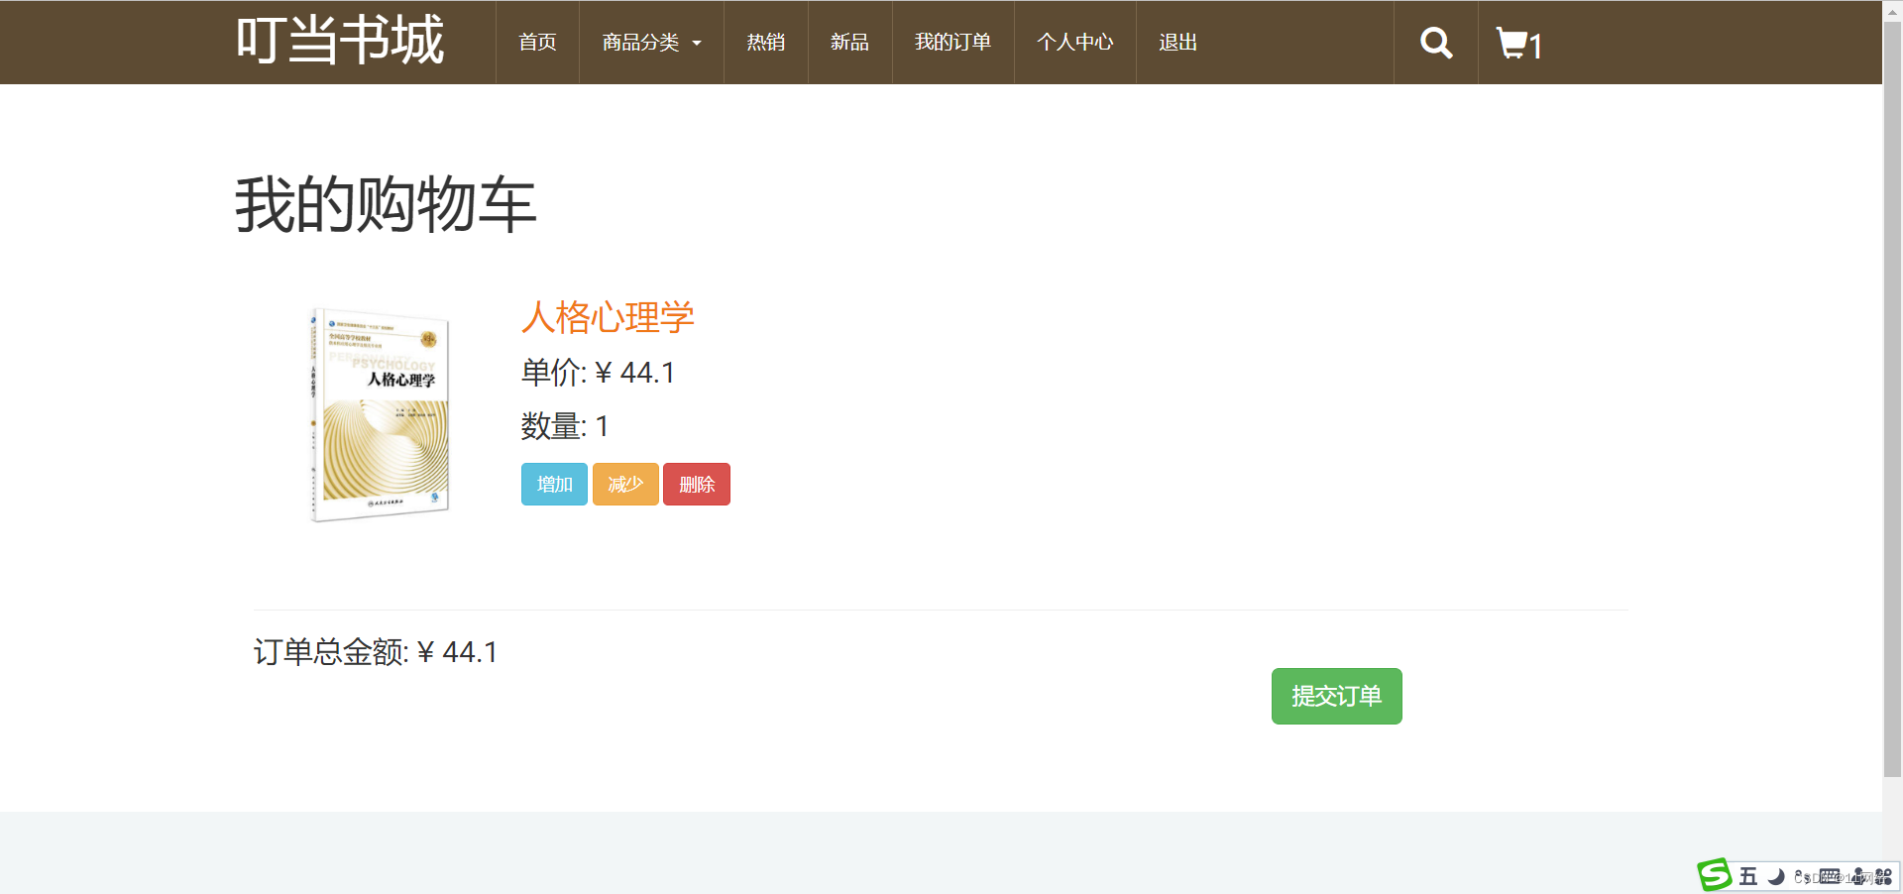Image resolution: width=1903 pixels, height=894 pixels.
Task: Click 删除 to remove the book
Action: pyautogui.click(x=696, y=484)
